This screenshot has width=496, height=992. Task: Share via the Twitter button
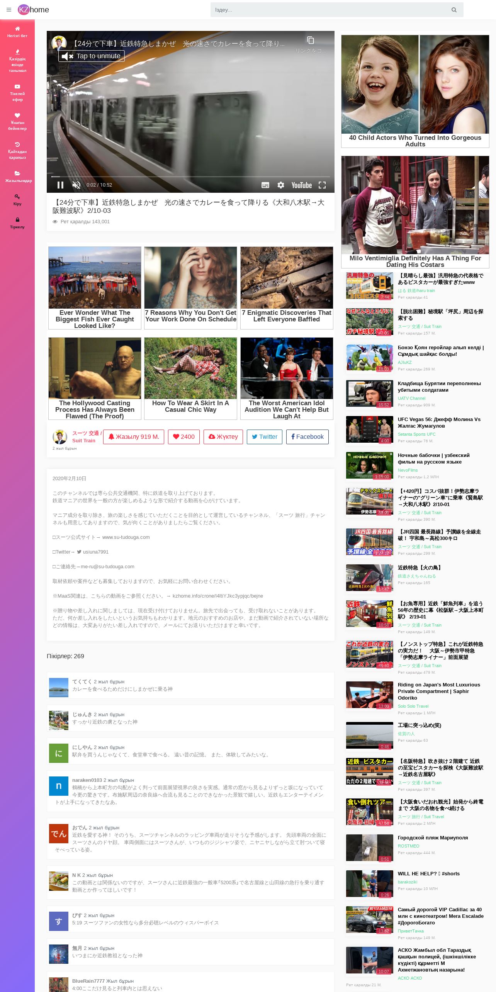coord(265,437)
